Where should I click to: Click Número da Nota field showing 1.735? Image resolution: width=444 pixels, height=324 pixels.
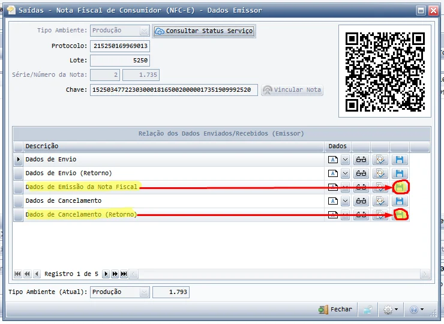[x=141, y=75]
